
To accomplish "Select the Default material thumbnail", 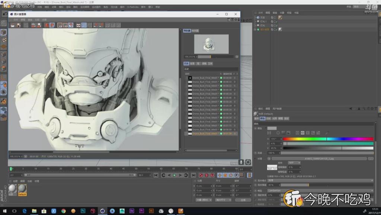I will 22,190.
